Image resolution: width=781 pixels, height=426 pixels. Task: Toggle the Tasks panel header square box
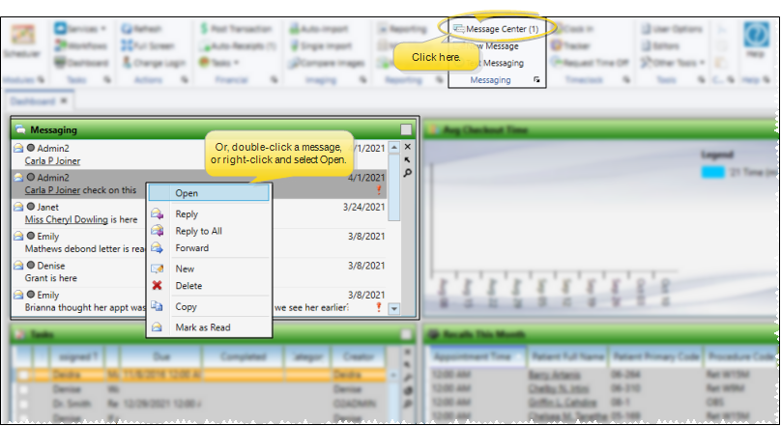(406, 335)
